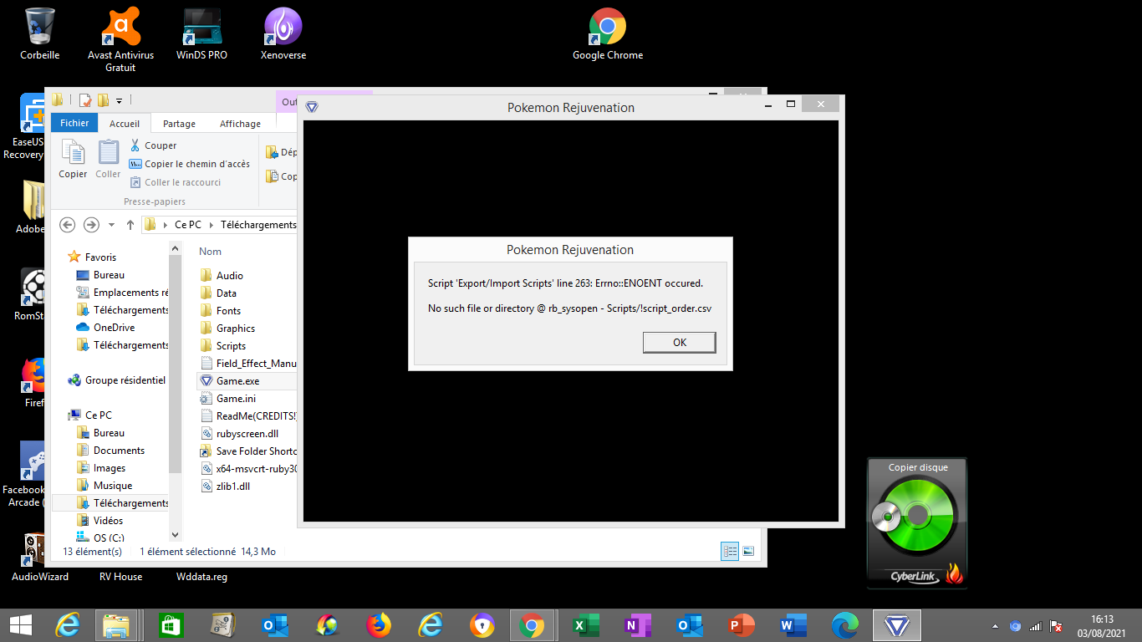Select Game.exe in the file list
Viewport: 1142px width, 642px height.
pyautogui.click(x=230, y=381)
